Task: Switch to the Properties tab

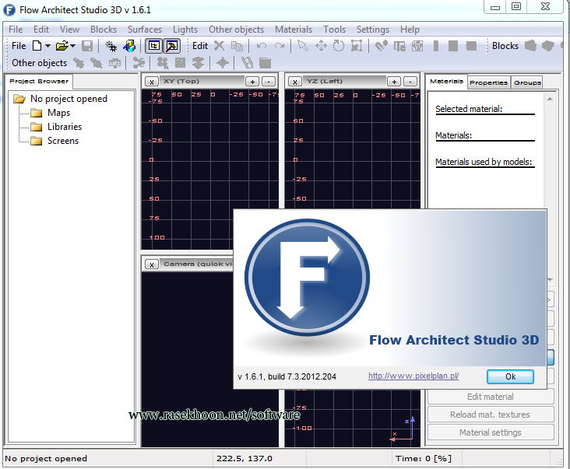Action: pyautogui.click(x=488, y=82)
